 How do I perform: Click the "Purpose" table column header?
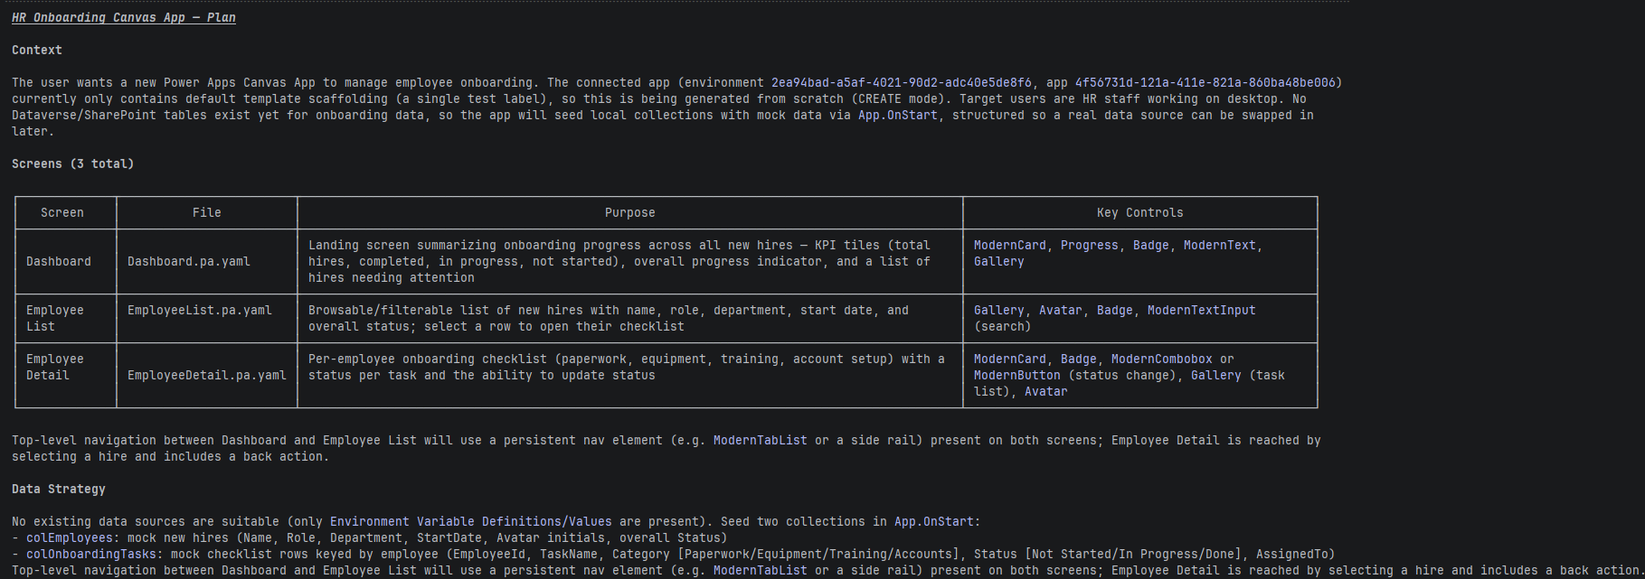[x=630, y=212]
